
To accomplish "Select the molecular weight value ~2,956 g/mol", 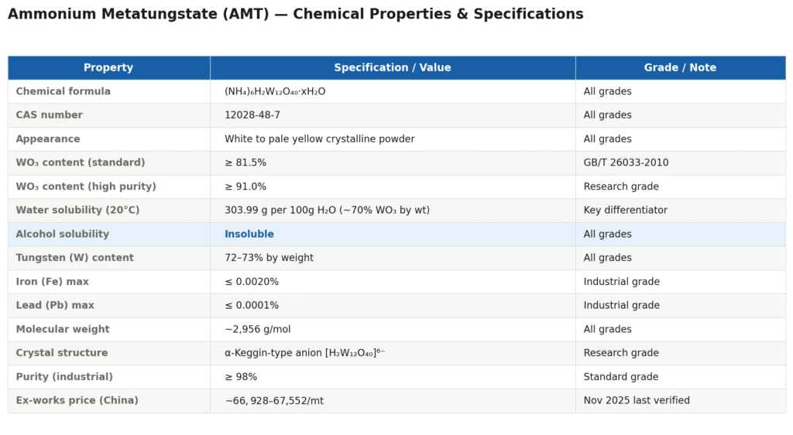I will [x=258, y=330].
